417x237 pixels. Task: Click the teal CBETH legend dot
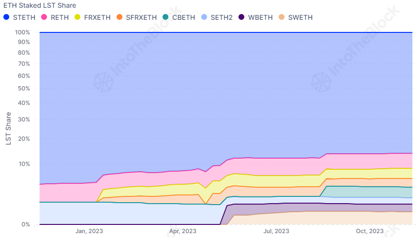[165, 17]
